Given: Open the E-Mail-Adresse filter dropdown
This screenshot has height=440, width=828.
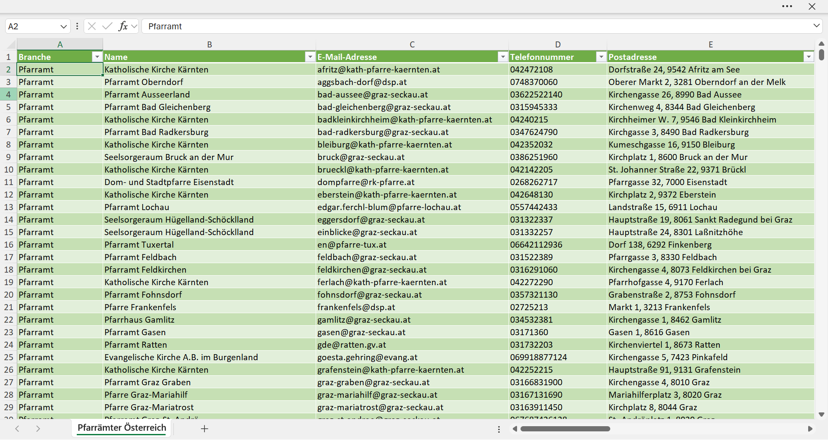Looking at the screenshot, I should click(x=503, y=57).
